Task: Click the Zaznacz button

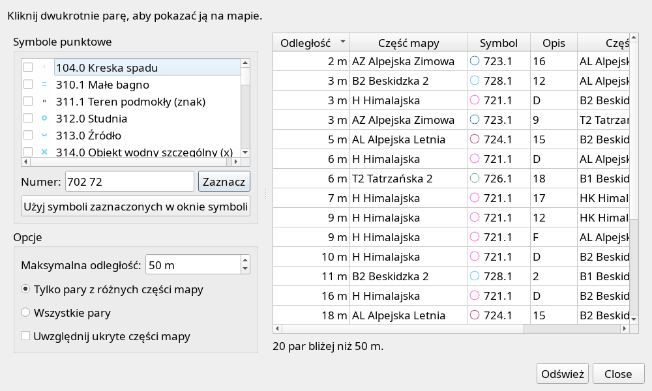Action: point(224,182)
